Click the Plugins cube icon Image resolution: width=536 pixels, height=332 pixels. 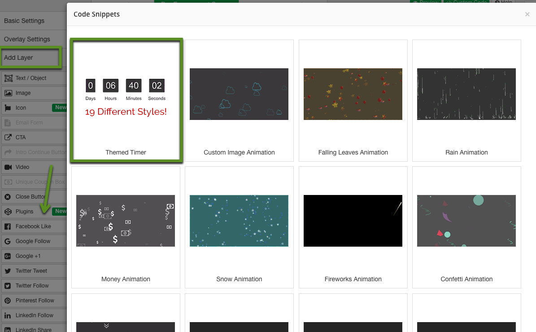click(x=8, y=212)
